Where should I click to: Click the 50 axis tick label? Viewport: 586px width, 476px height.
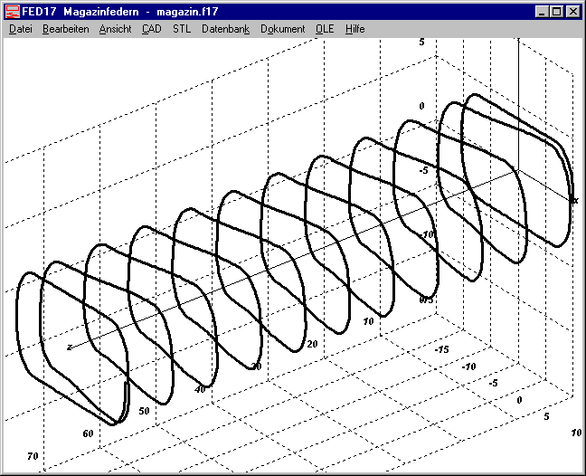(x=143, y=411)
